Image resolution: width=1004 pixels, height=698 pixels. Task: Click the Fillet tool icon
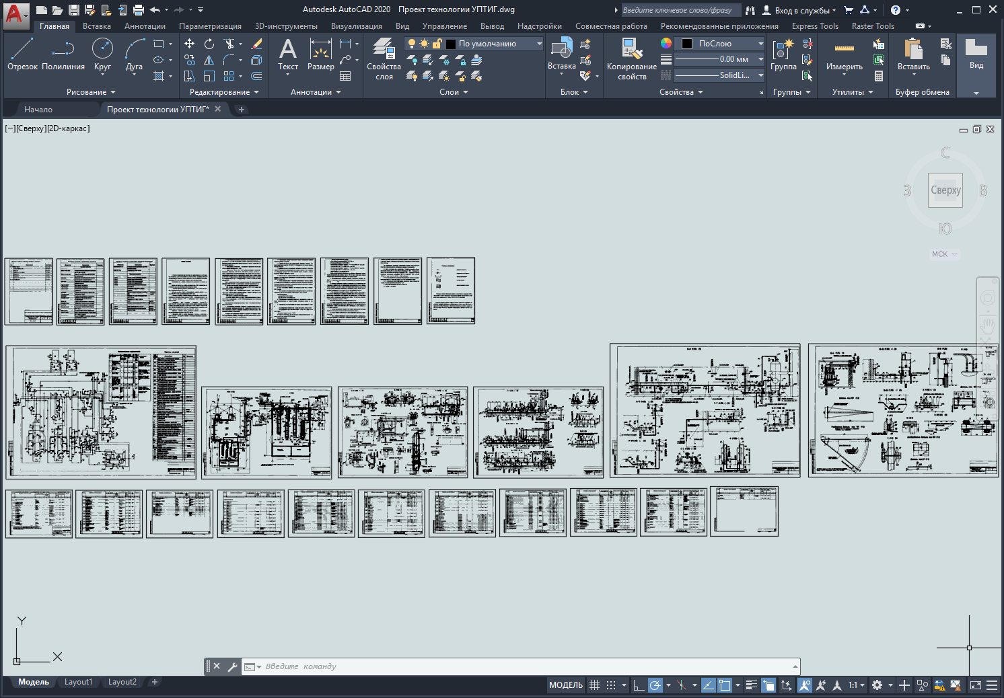[x=229, y=60]
